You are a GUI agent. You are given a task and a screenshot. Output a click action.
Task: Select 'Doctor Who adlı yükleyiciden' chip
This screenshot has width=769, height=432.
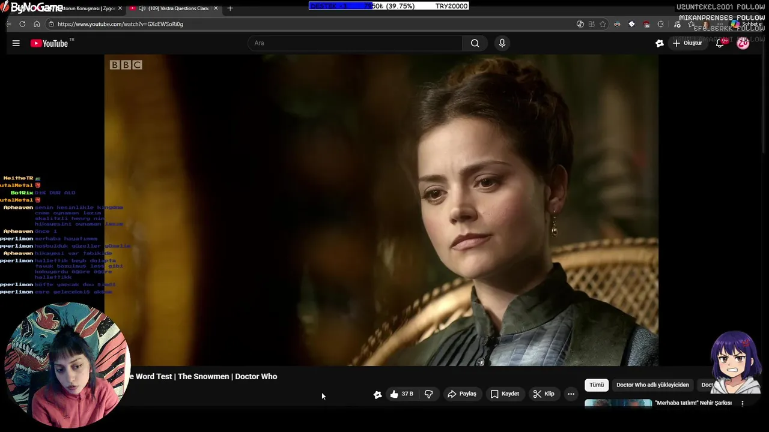[652, 385]
